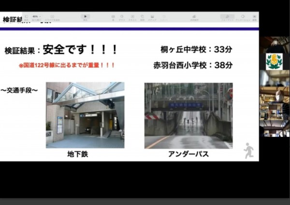Click the '桐ヶ丘中学校：33分' text
Screen dimensions: 290x205
(196, 49)
